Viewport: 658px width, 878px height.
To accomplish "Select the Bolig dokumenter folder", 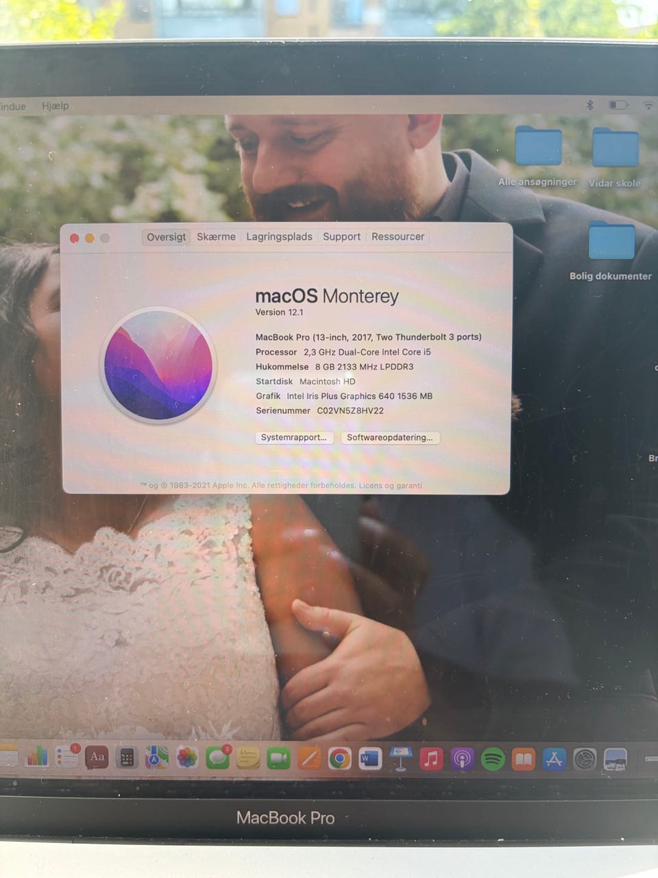I will pyautogui.click(x=611, y=250).
